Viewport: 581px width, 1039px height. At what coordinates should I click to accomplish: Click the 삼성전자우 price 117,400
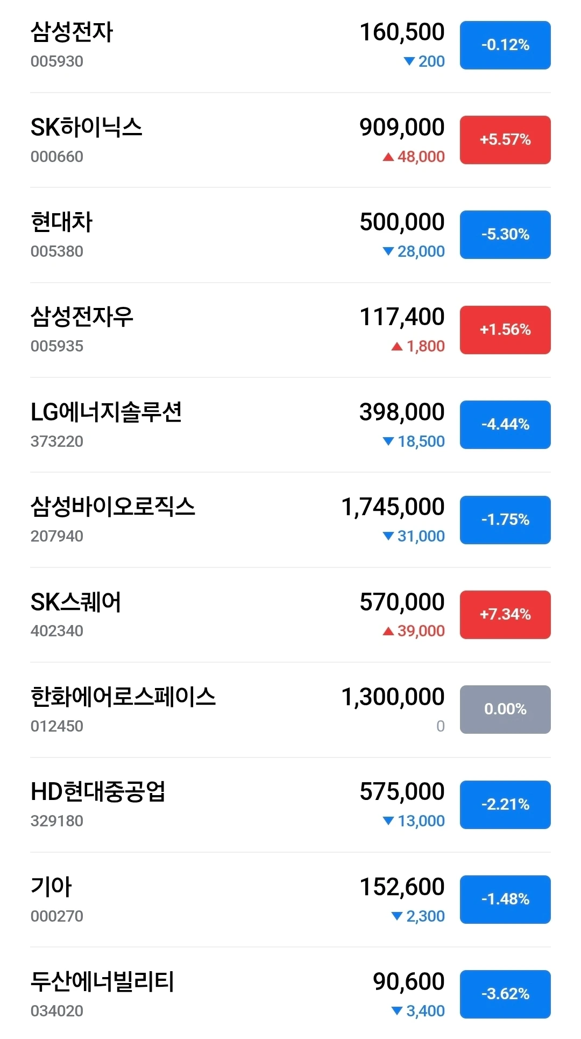402,317
